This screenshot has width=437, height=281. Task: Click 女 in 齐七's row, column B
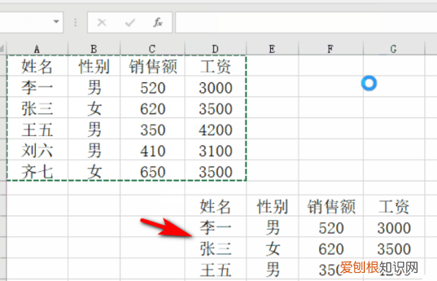pos(94,170)
